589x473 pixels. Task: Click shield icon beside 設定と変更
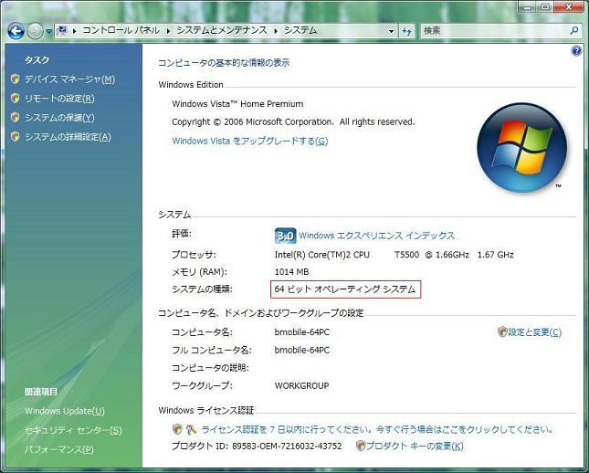tap(502, 331)
